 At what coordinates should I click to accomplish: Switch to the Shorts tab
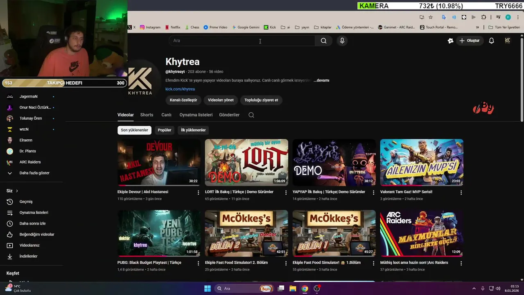pos(147,115)
